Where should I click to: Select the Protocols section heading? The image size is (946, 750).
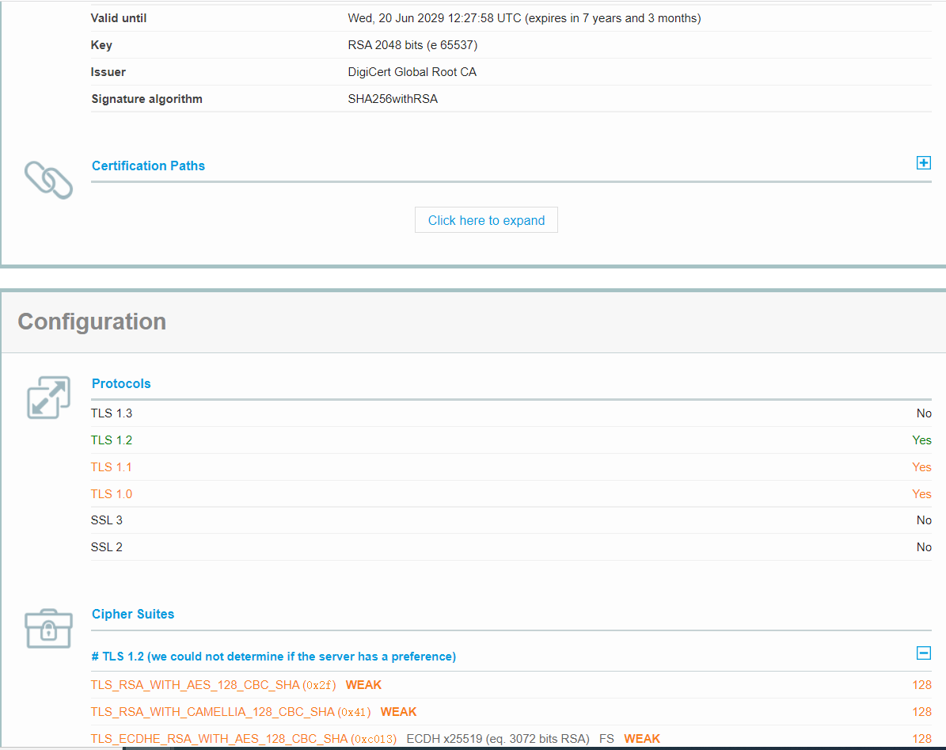click(121, 383)
